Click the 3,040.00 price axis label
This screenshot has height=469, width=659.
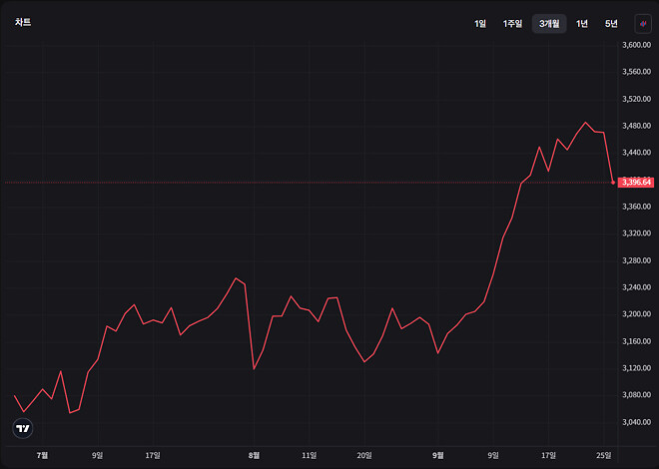coord(636,422)
